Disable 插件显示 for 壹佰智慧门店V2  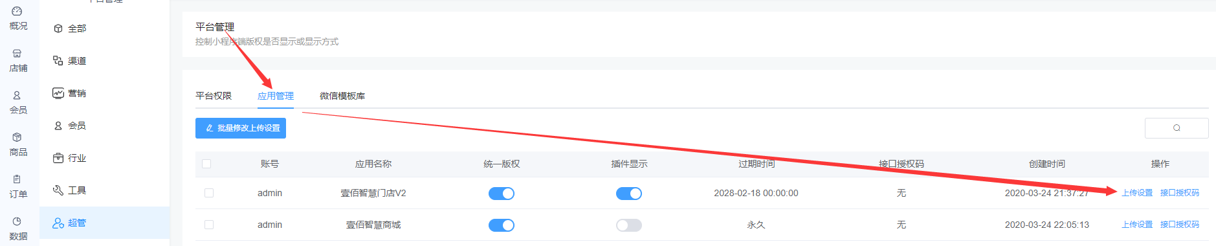[x=629, y=194]
